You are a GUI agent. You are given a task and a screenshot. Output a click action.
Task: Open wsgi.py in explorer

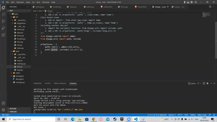(19, 70)
